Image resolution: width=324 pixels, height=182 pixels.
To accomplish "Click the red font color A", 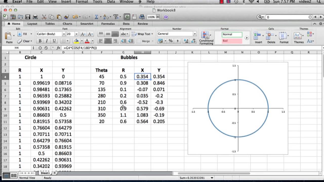I will click(87, 41).
